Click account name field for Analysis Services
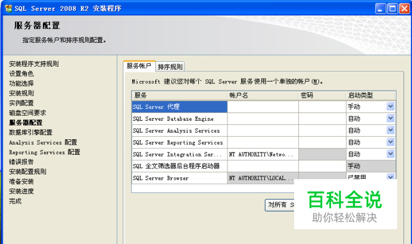 click(263, 130)
